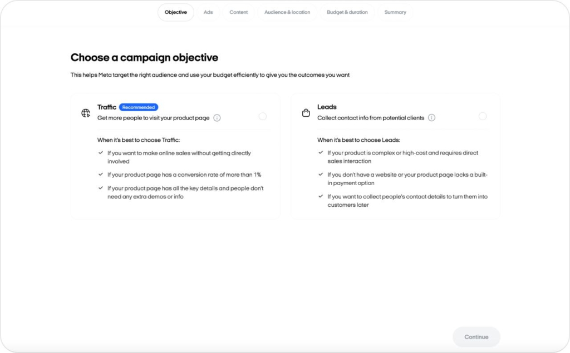Open the info tooltip next to Leads description
The image size is (570, 353).
[431, 117]
